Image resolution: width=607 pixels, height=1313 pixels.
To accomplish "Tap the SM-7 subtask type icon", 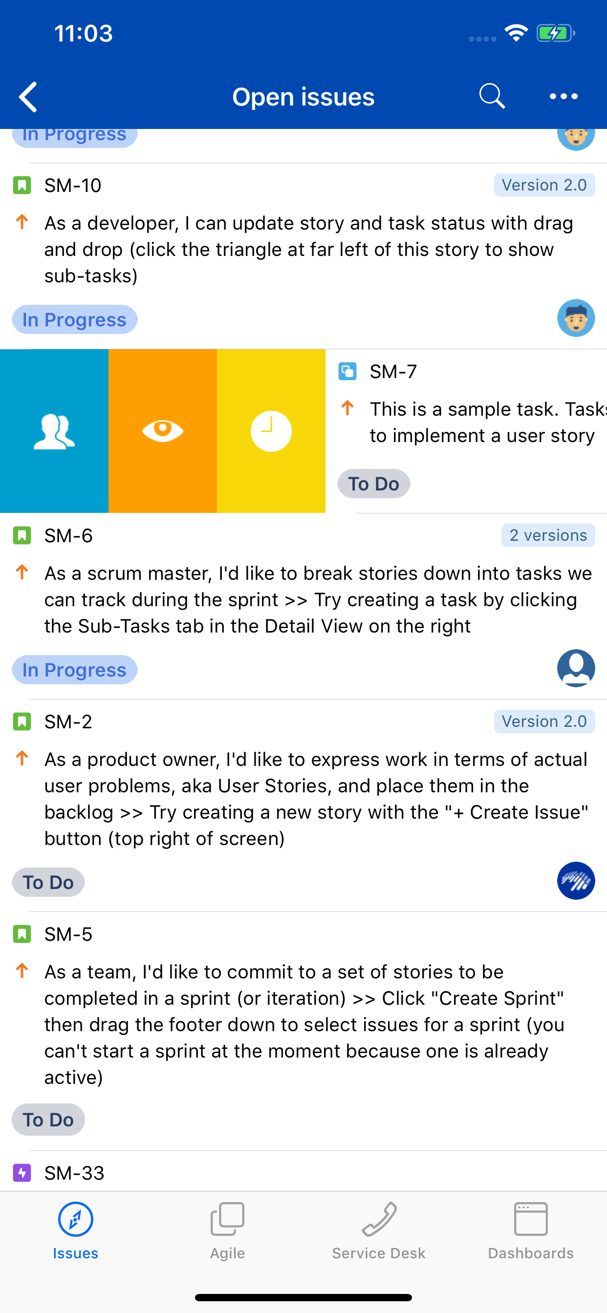I will pyautogui.click(x=347, y=371).
